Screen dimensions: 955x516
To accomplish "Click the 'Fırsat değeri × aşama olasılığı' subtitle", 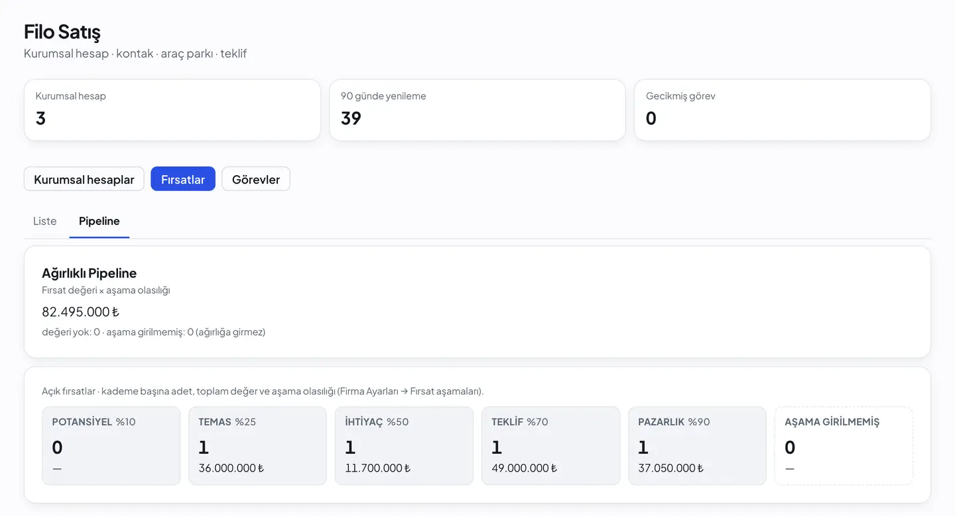I will pyautogui.click(x=106, y=290).
